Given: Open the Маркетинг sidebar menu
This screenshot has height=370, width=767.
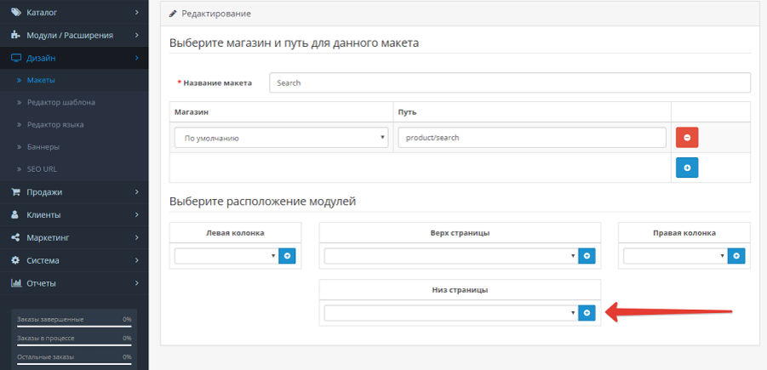Looking at the screenshot, I should 74,237.
